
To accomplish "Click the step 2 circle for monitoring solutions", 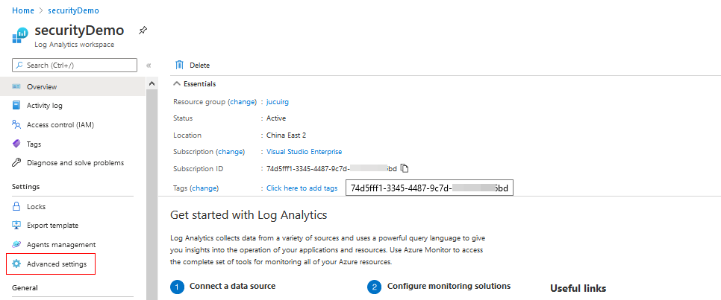I will pyautogui.click(x=375, y=287).
